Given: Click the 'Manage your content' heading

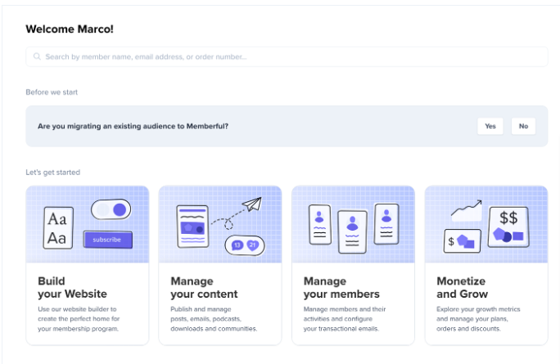Looking at the screenshot, I should (204, 288).
